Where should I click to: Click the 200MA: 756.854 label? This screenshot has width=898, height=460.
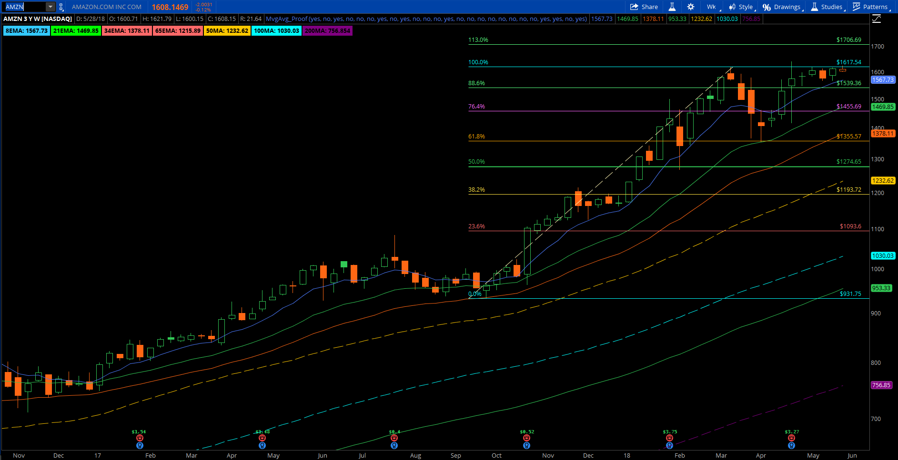click(x=328, y=31)
